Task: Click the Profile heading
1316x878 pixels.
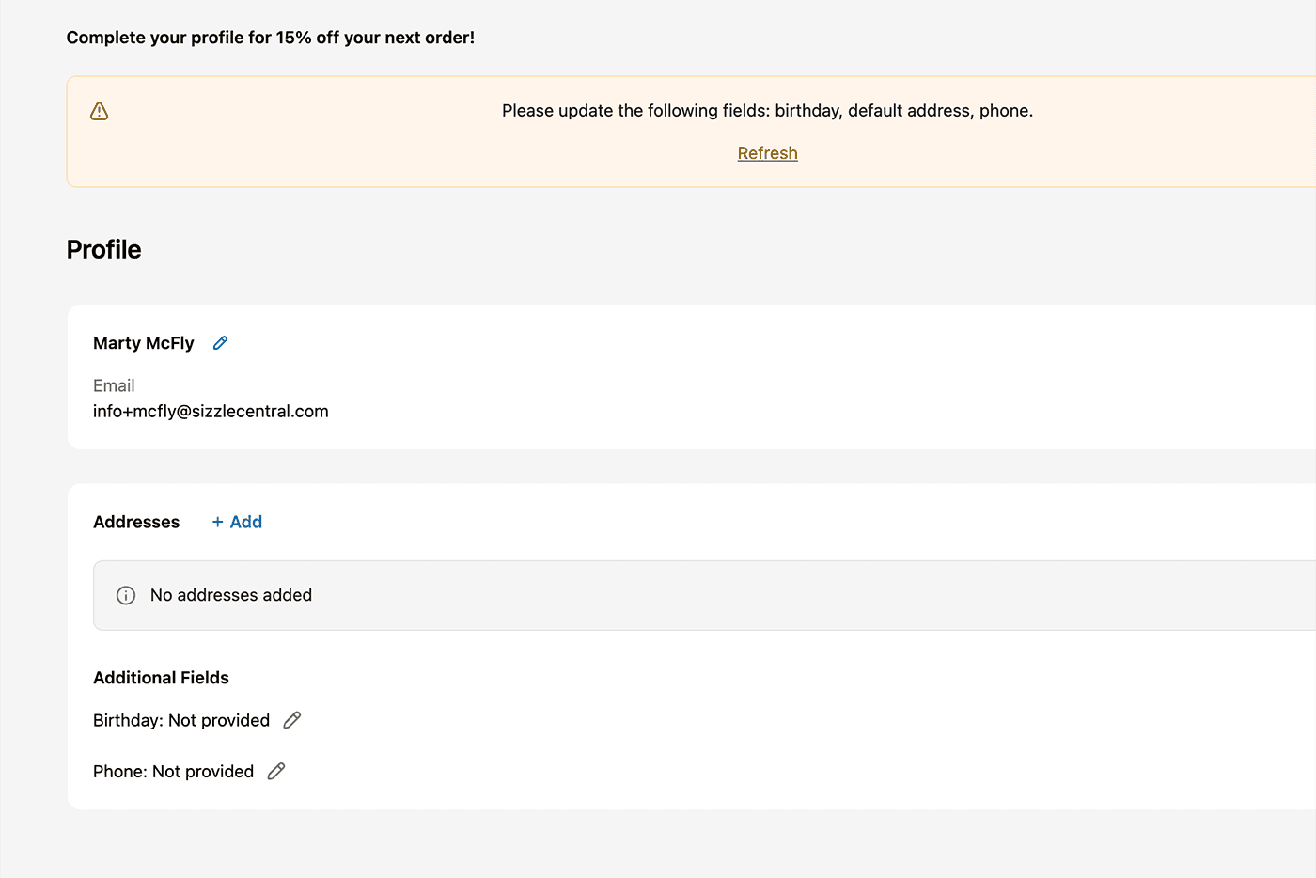Action: (103, 249)
